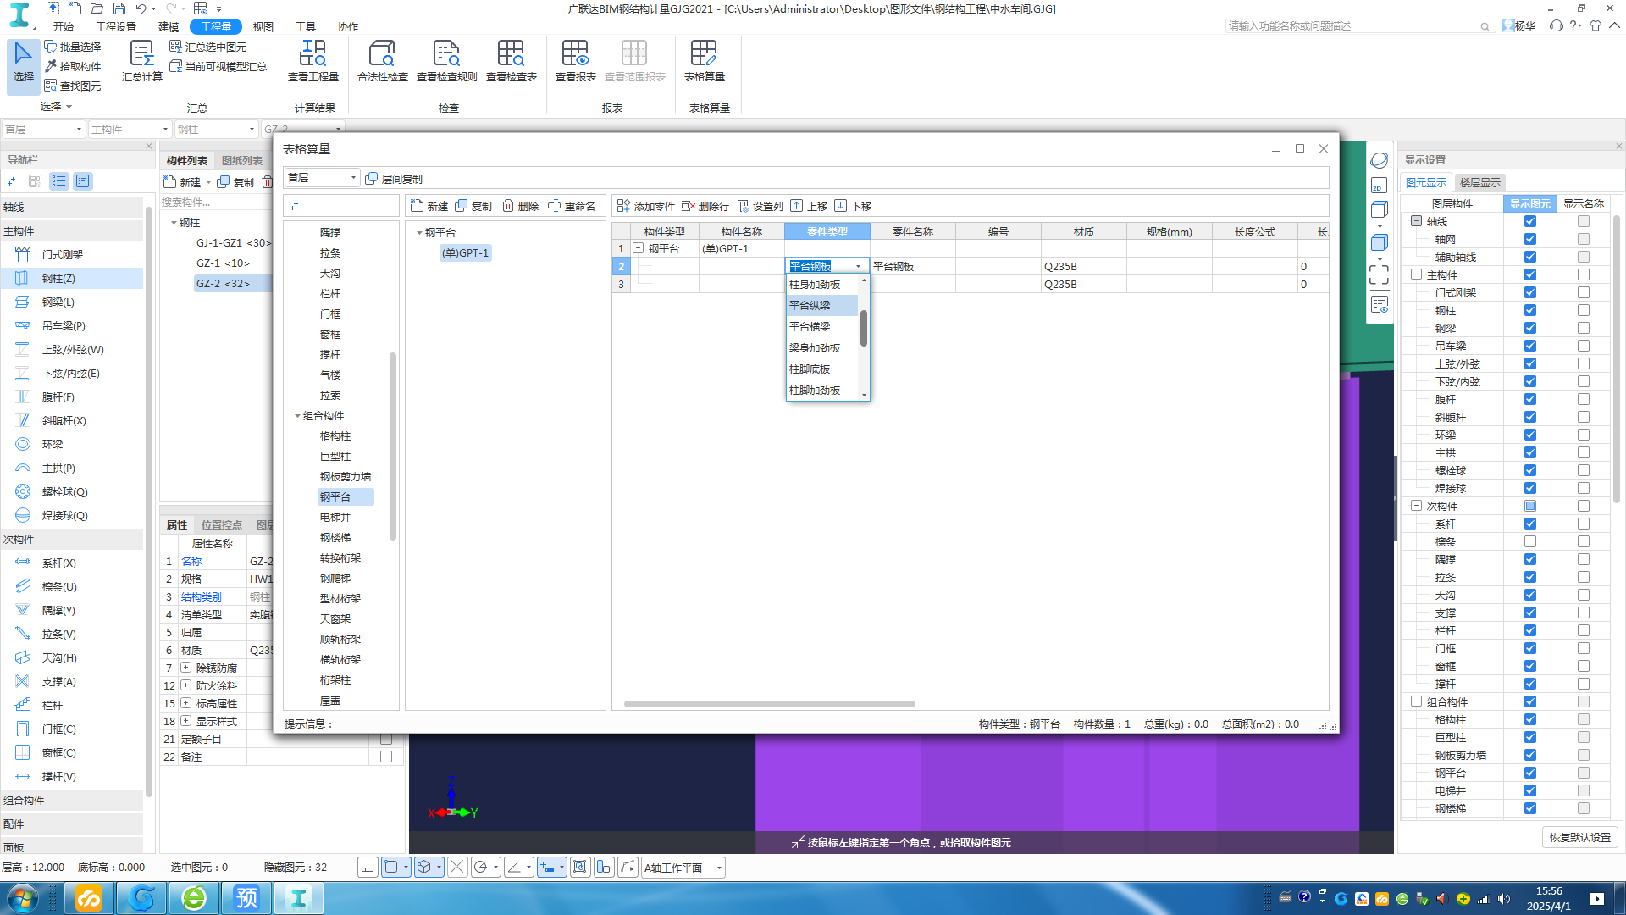Click the Windows Start button

click(23, 897)
